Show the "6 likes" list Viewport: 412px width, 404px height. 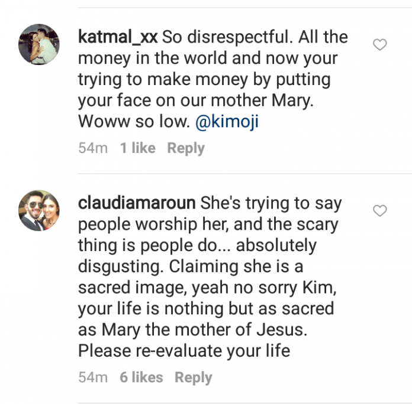coord(141,377)
